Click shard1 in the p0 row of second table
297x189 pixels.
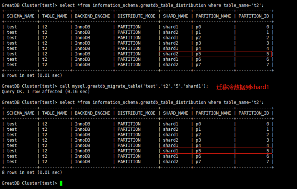[x=170, y=124]
